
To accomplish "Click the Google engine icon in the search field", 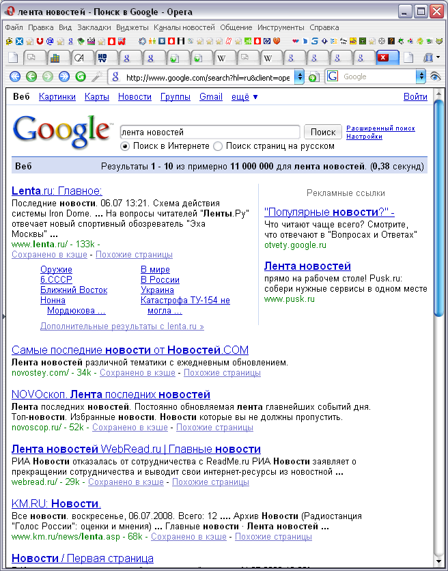I will (x=332, y=76).
